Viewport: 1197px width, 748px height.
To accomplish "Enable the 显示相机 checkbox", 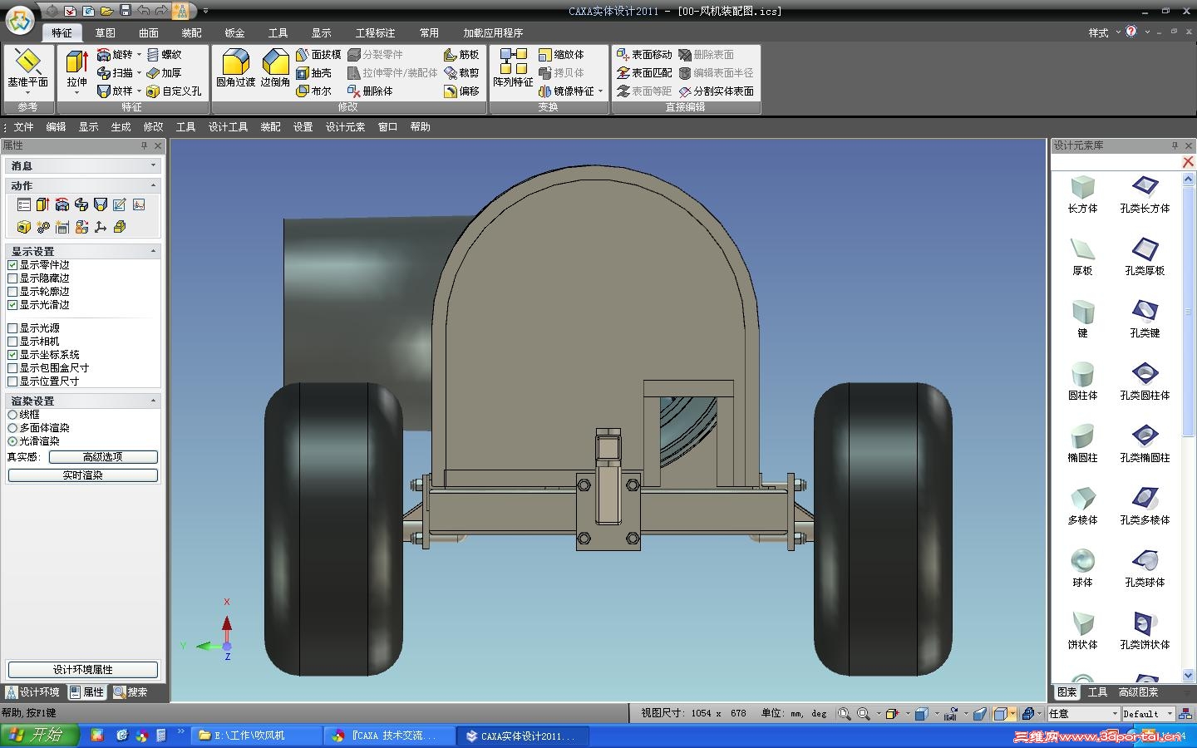I will click(x=12, y=342).
